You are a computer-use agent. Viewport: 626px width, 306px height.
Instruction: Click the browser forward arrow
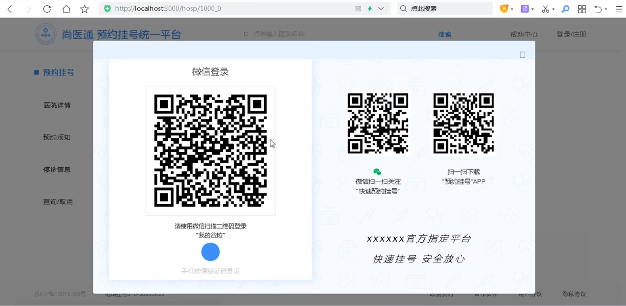29,9
